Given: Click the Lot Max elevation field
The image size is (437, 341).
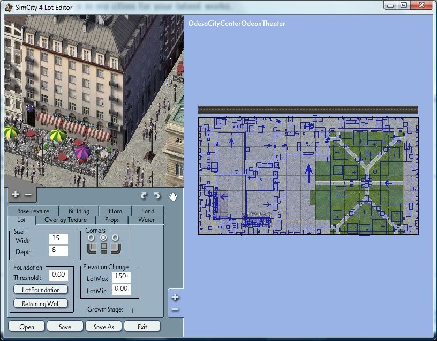Looking at the screenshot, I should tap(121, 277).
